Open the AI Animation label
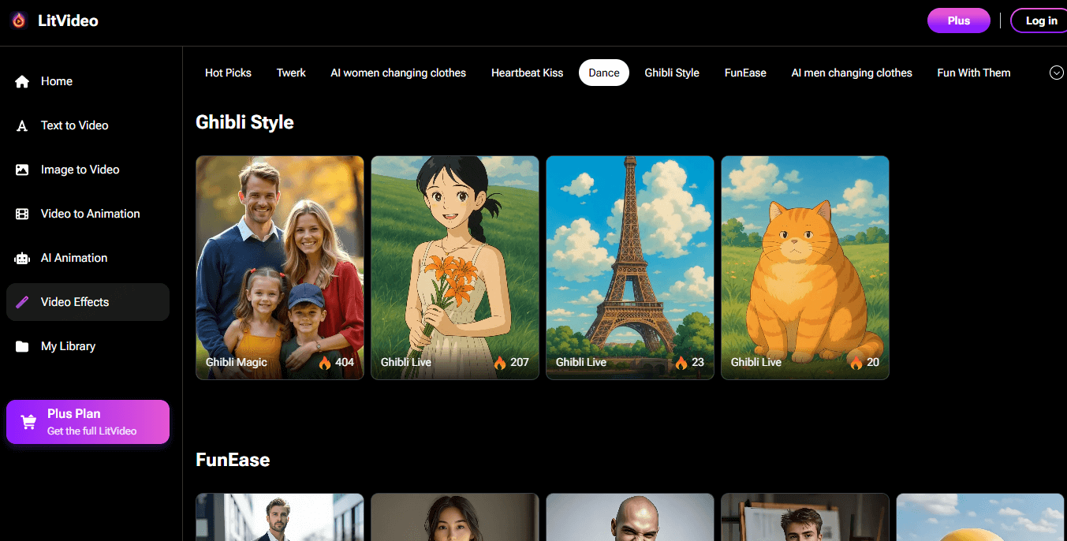The image size is (1067, 541). tap(74, 258)
